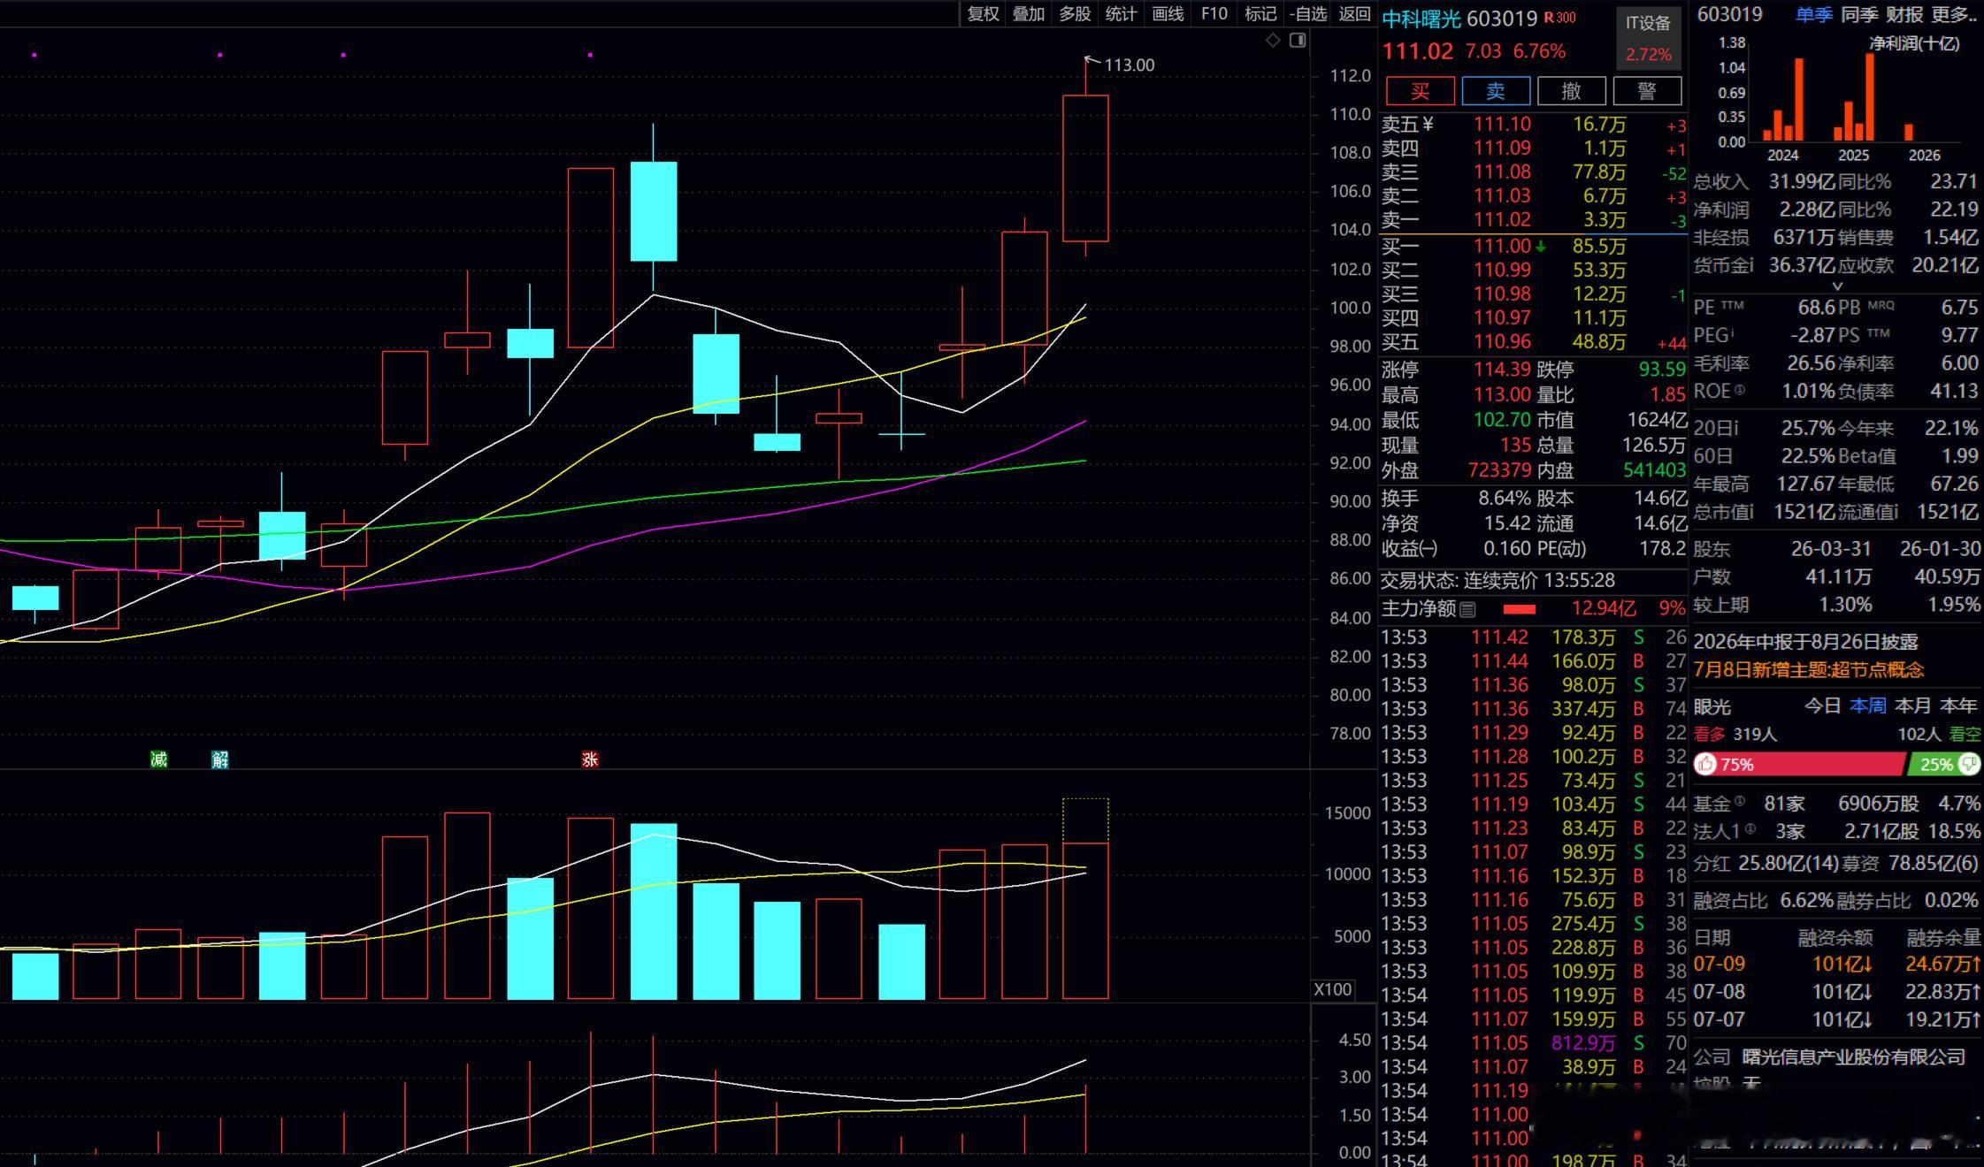The image size is (1984, 1167).
Task: Click the diamond icon above the chart
Action: click(1273, 40)
